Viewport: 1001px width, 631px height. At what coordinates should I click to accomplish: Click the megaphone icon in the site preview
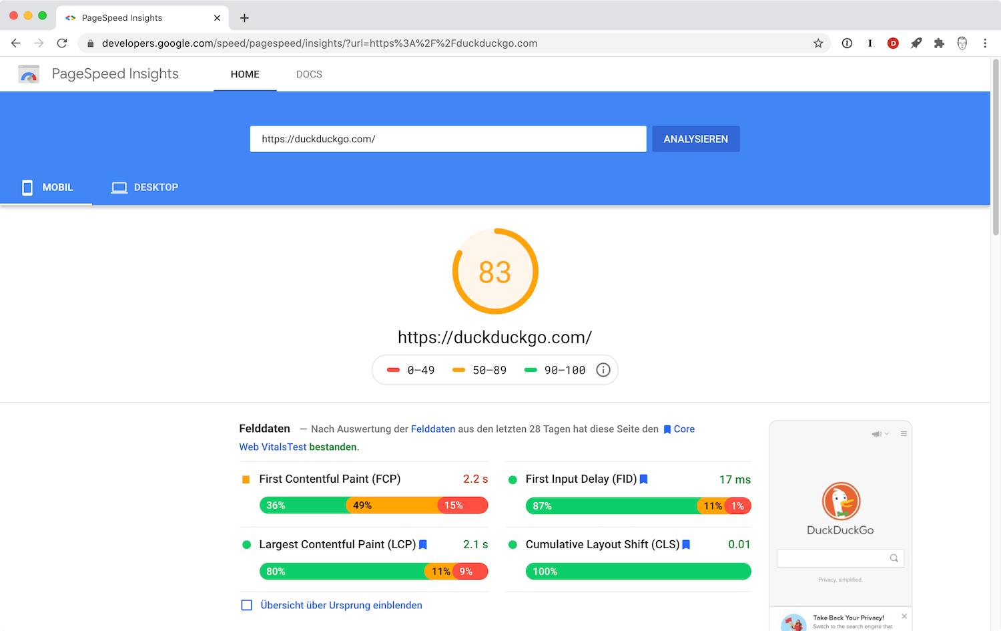coord(876,433)
